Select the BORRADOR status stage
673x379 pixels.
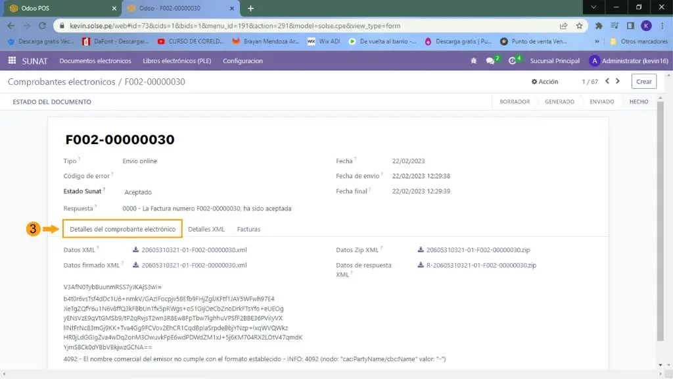click(515, 102)
